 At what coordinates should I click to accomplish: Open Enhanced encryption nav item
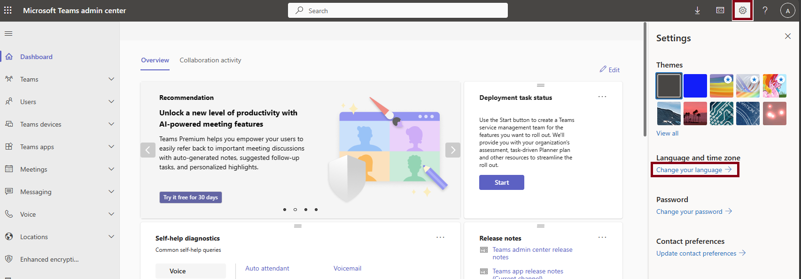(x=60, y=259)
